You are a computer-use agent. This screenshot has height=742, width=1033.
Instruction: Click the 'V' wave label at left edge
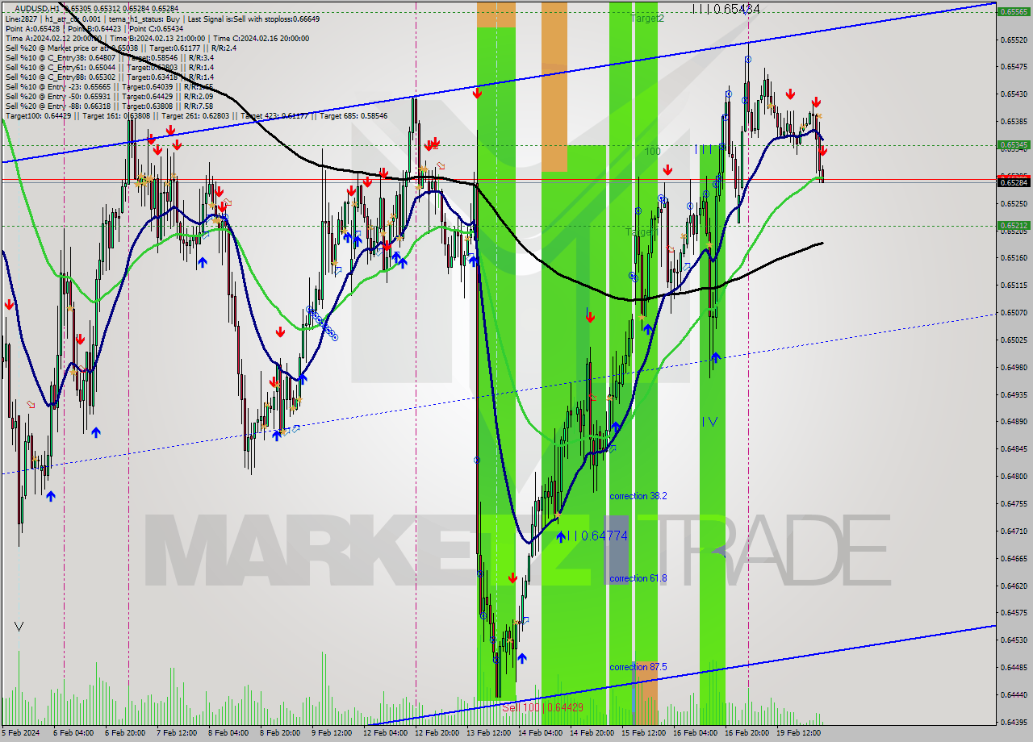click(x=19, y=626)
